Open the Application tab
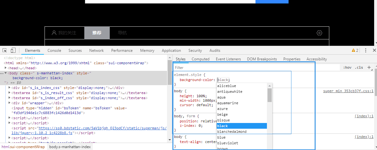The height and width of the screenshot is (150, 377). [x=171, y=51]
